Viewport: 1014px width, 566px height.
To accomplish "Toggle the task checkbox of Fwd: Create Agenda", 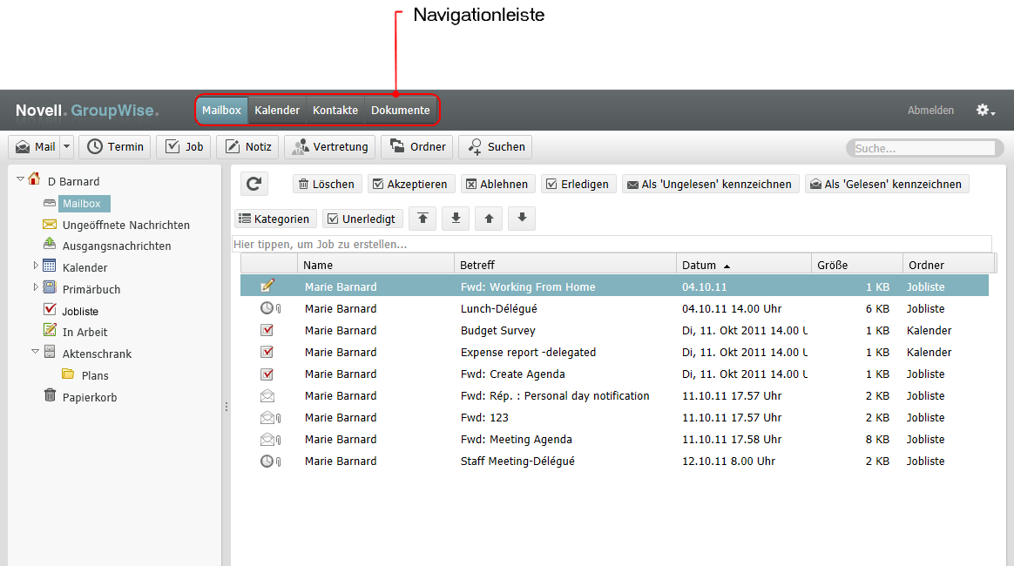I will click(x=267, y=374).
